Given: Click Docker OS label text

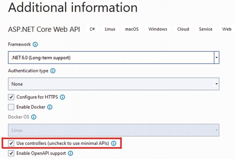Looking at the screenshot, I should (19, 117).
